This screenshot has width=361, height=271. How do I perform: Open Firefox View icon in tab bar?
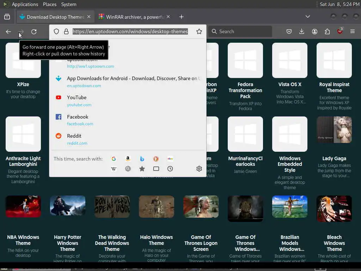click(7, 17)
